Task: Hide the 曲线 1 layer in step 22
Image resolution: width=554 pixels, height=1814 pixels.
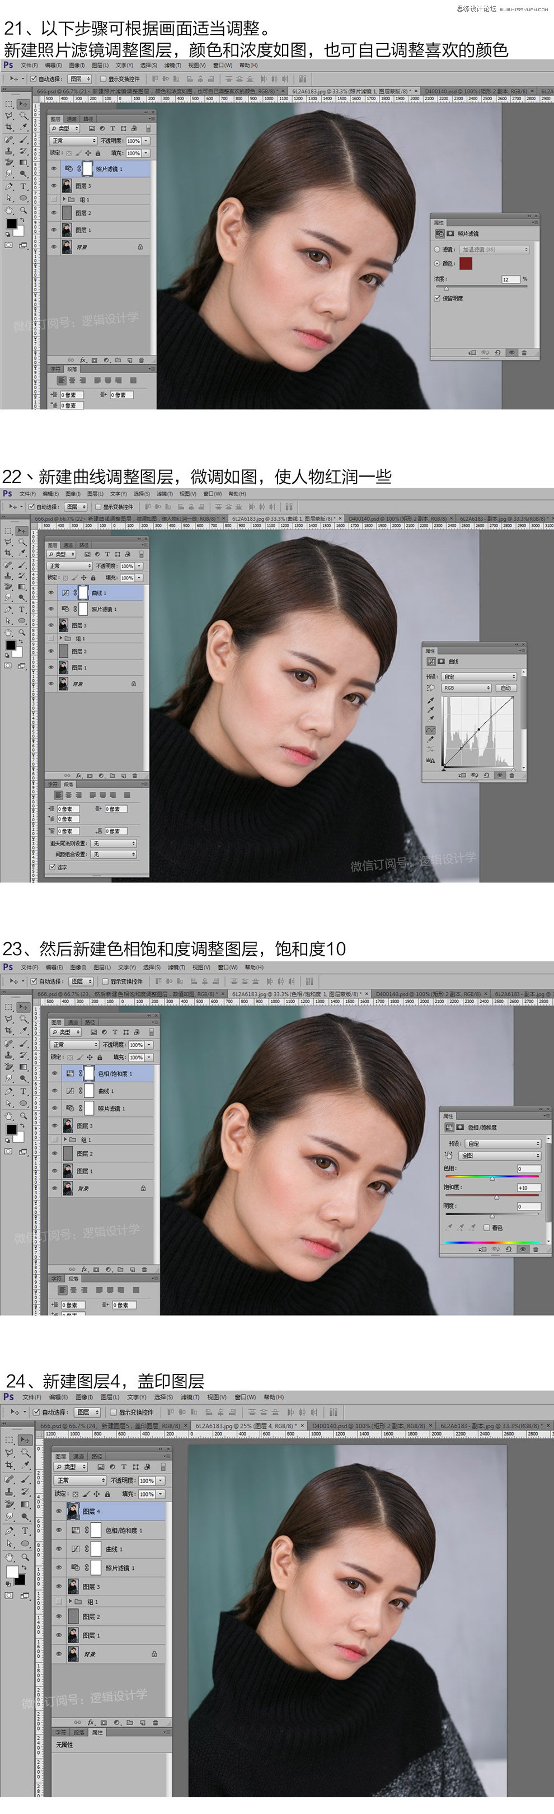Action: [x=51, y=592]
